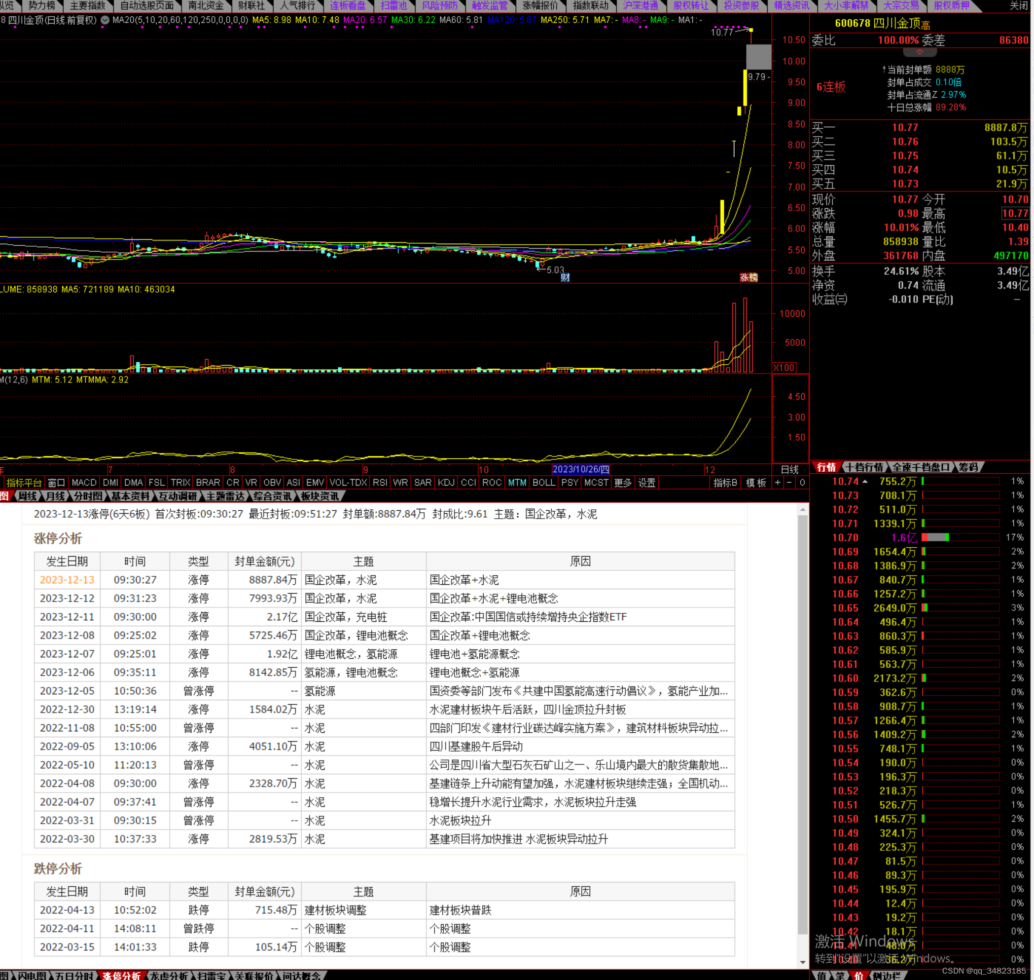The image size is (1034, 980).
Task: Open the 更多 indicators list
Action: [x=623, y=483]
